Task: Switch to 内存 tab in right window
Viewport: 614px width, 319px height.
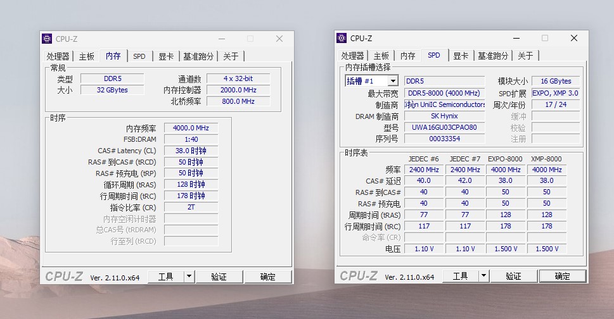Action: point(407,56)
